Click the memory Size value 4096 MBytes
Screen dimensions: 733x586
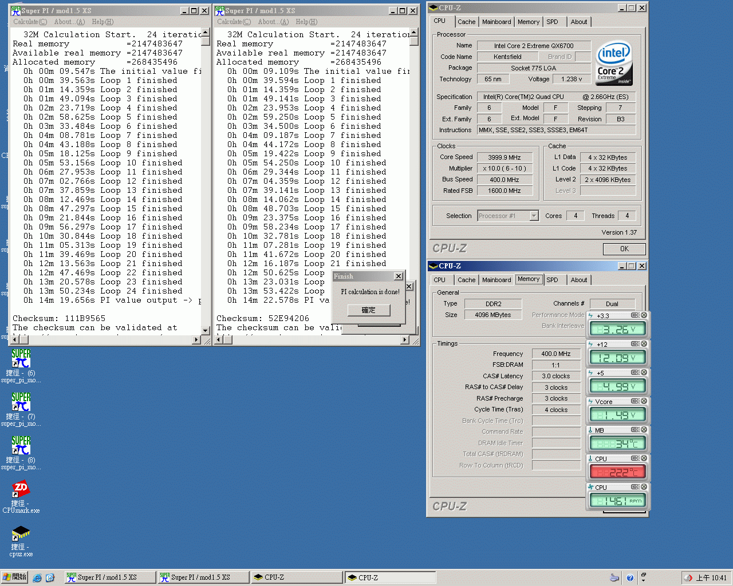pos(492,315)
